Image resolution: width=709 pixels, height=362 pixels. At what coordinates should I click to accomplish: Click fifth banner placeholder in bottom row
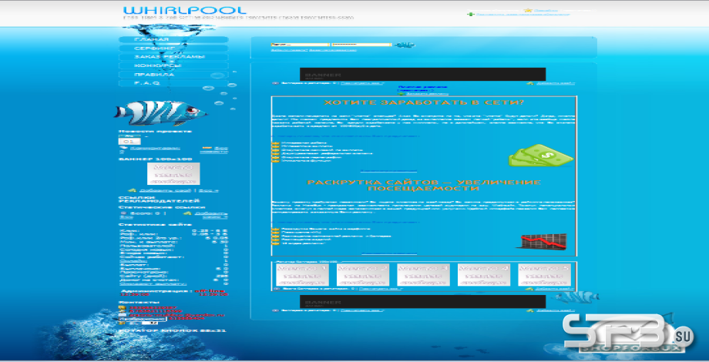coord(544,275)
